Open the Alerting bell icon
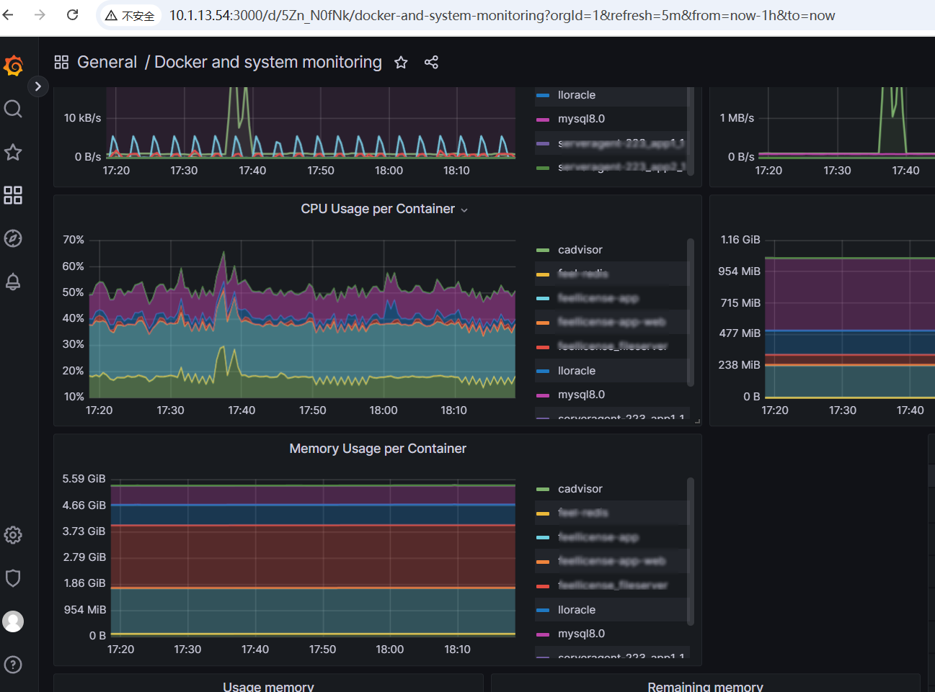Viewport: 935px width, 692px height. click(13, 282)
